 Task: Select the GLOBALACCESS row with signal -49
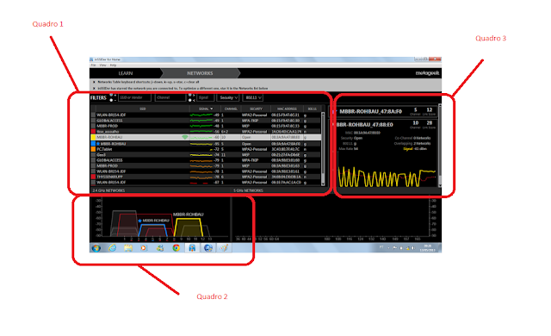click(206, 121)
